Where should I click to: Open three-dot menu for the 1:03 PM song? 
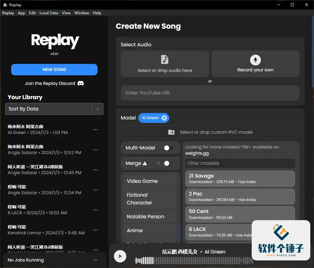[x=96, y=130]
